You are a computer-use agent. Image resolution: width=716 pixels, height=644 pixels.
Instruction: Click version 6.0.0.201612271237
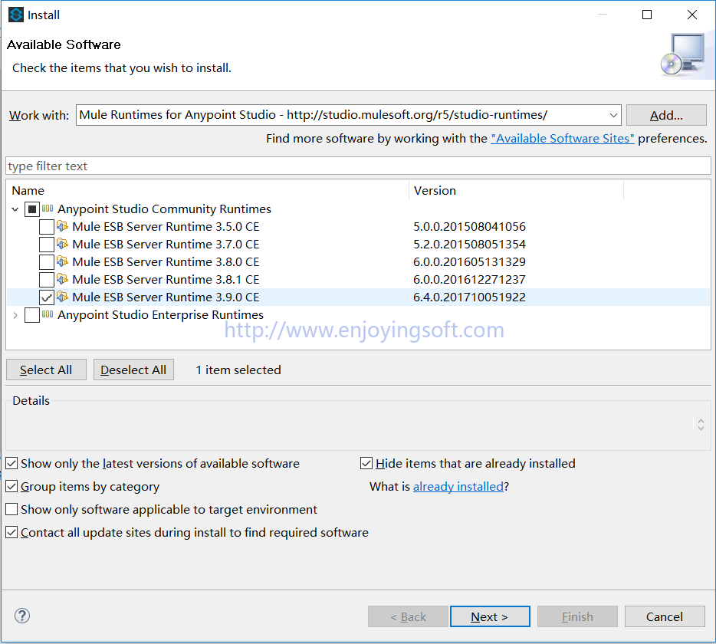[x=469, y=280]
